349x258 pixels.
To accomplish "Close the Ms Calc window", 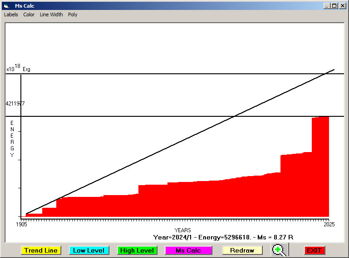I will tap(343, 6).
